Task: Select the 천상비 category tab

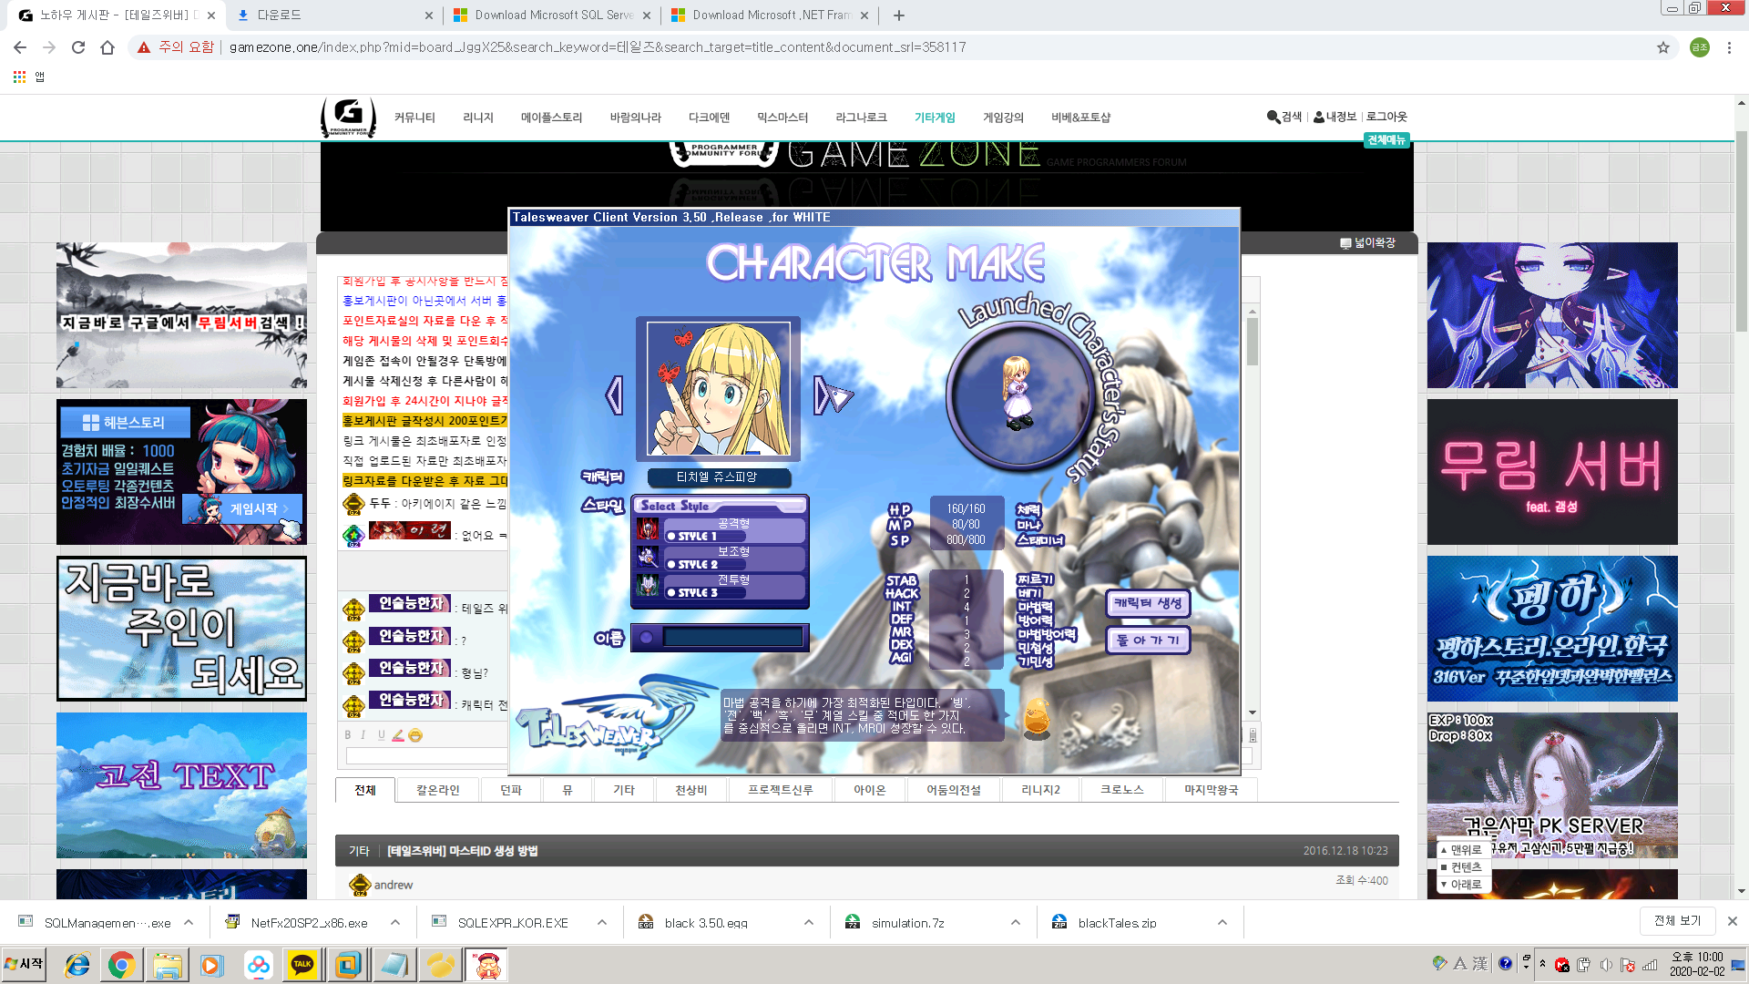Action: [691, 790]
